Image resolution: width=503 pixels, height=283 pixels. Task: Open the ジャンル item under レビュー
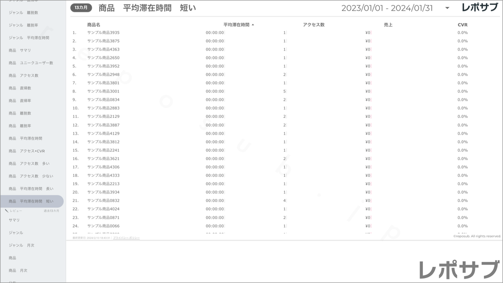(16, 232)
